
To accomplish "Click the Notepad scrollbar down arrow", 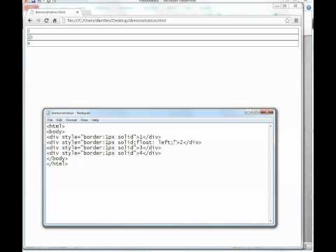I will click(270, 220).
